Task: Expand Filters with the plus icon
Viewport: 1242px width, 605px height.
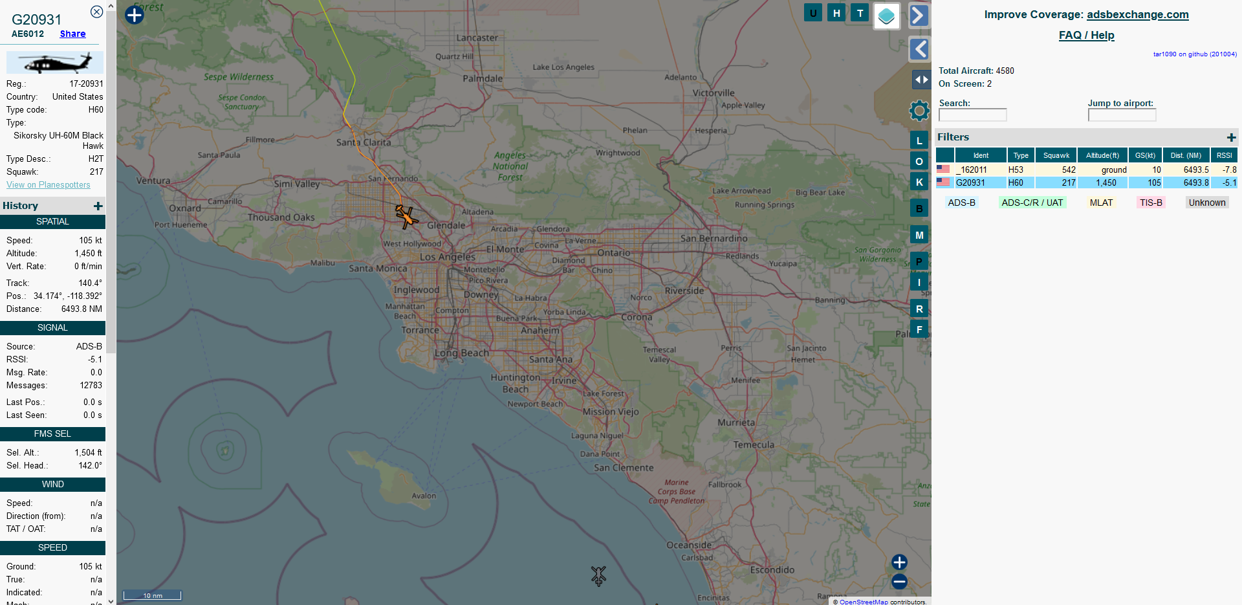Action: [x=1231, y=137]
